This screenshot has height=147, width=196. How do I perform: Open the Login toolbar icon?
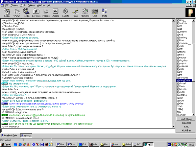click(x=7, y=13)
